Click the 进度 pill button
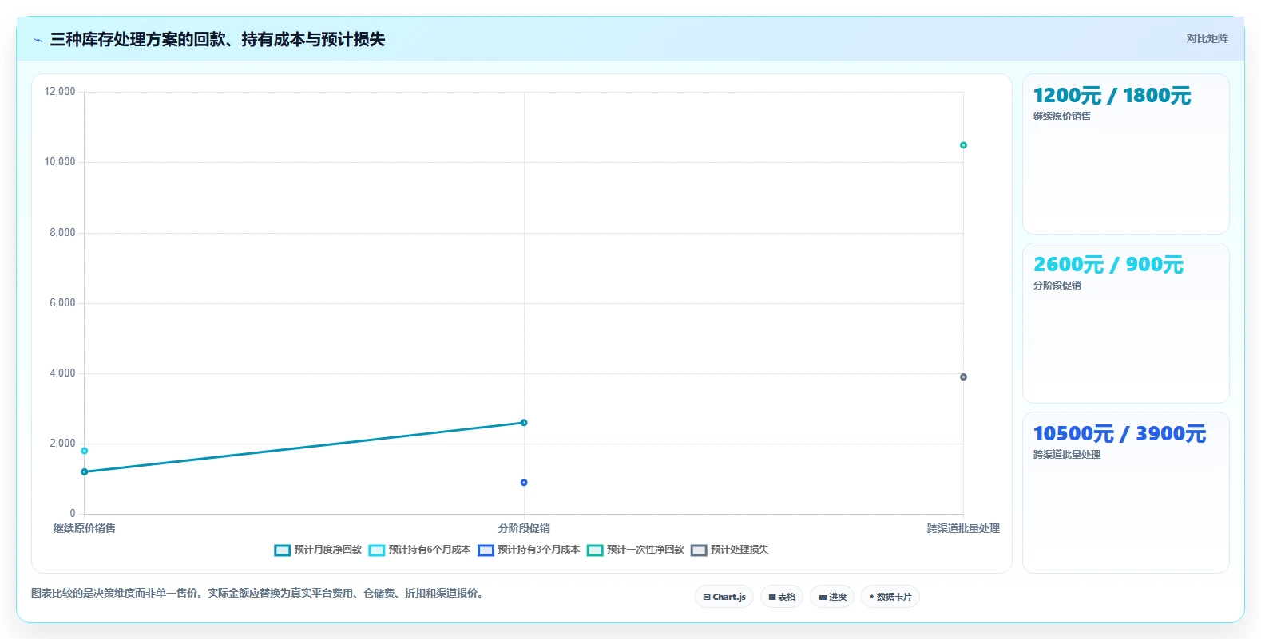The height and width of the screenshot is (639, 1261). (832, 597)
